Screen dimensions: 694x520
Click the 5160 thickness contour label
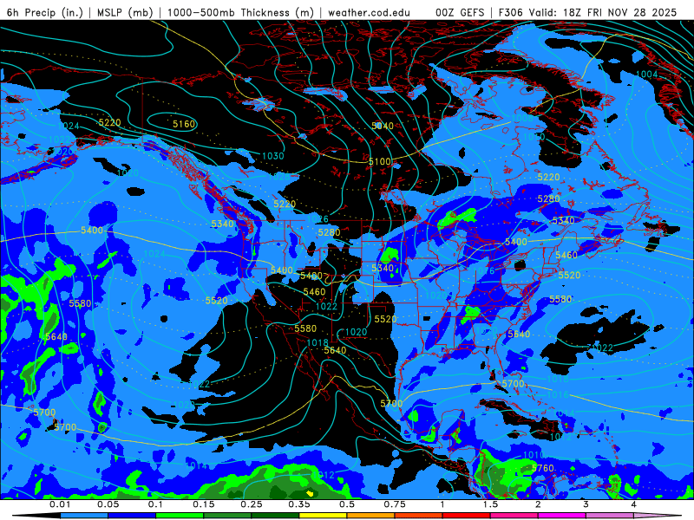click(184, 124)
